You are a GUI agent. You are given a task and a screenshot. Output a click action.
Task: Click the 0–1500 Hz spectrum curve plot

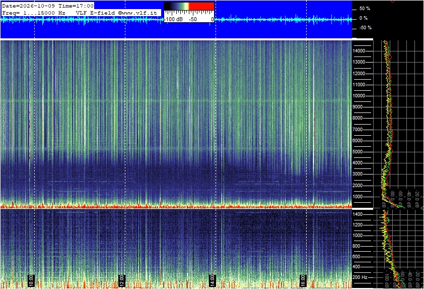[x=398, y=249]
